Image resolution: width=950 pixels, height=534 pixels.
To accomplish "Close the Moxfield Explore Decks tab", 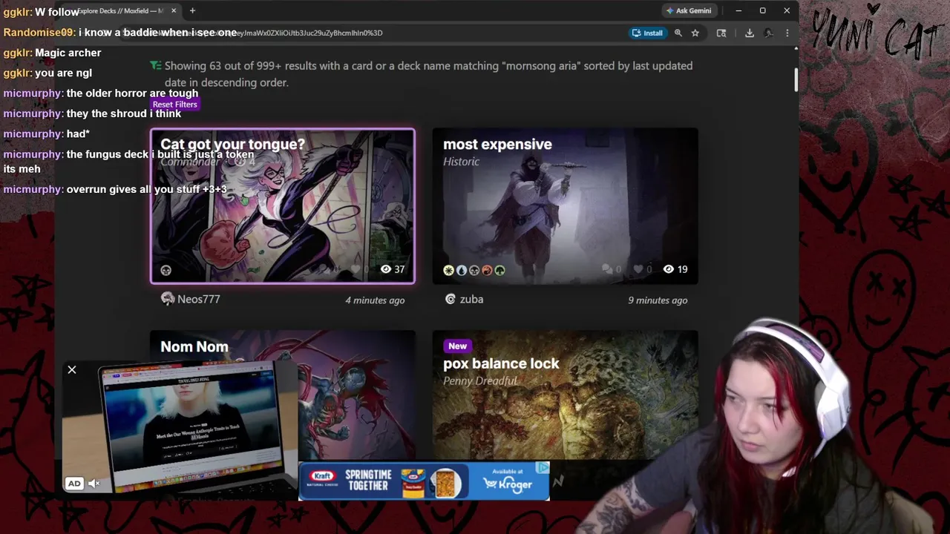I will tap(174, 10).
